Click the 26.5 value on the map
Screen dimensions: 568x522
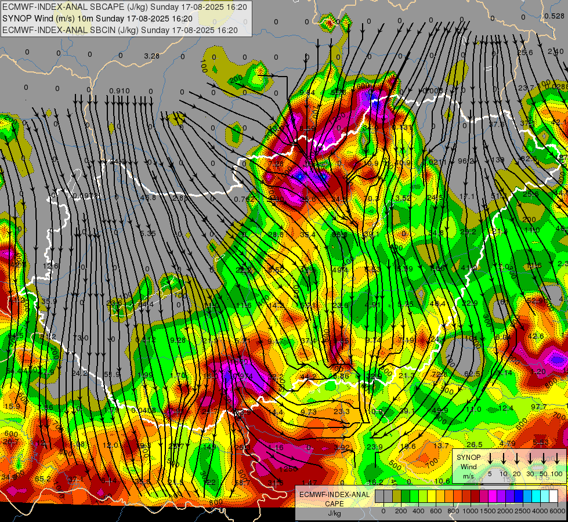click(x=475, y=444)
